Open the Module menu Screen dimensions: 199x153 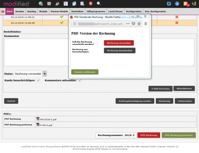click(43, 11)
